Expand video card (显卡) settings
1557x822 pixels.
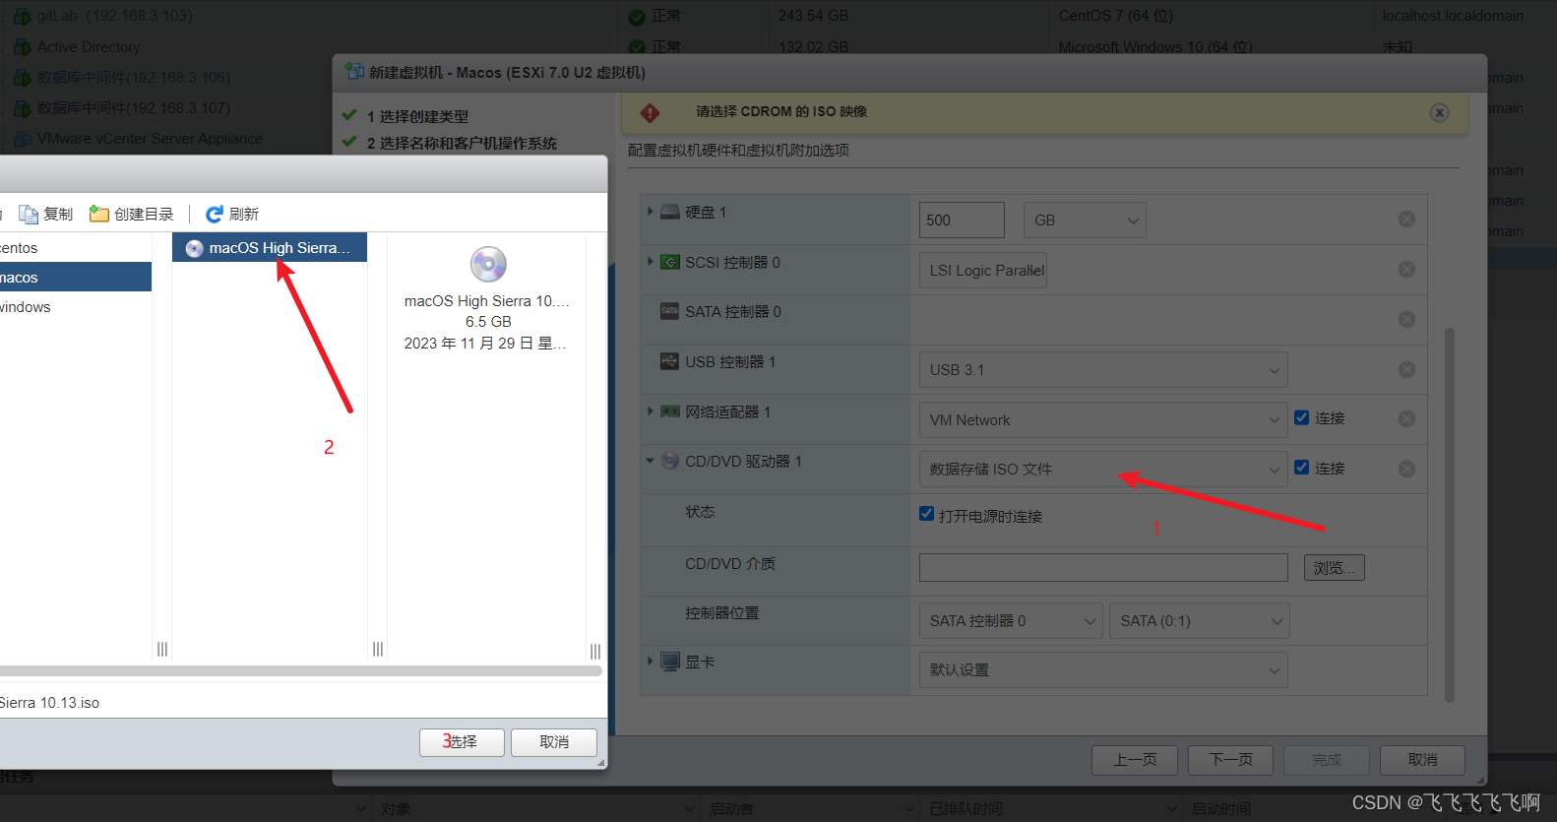pos(651,662)
